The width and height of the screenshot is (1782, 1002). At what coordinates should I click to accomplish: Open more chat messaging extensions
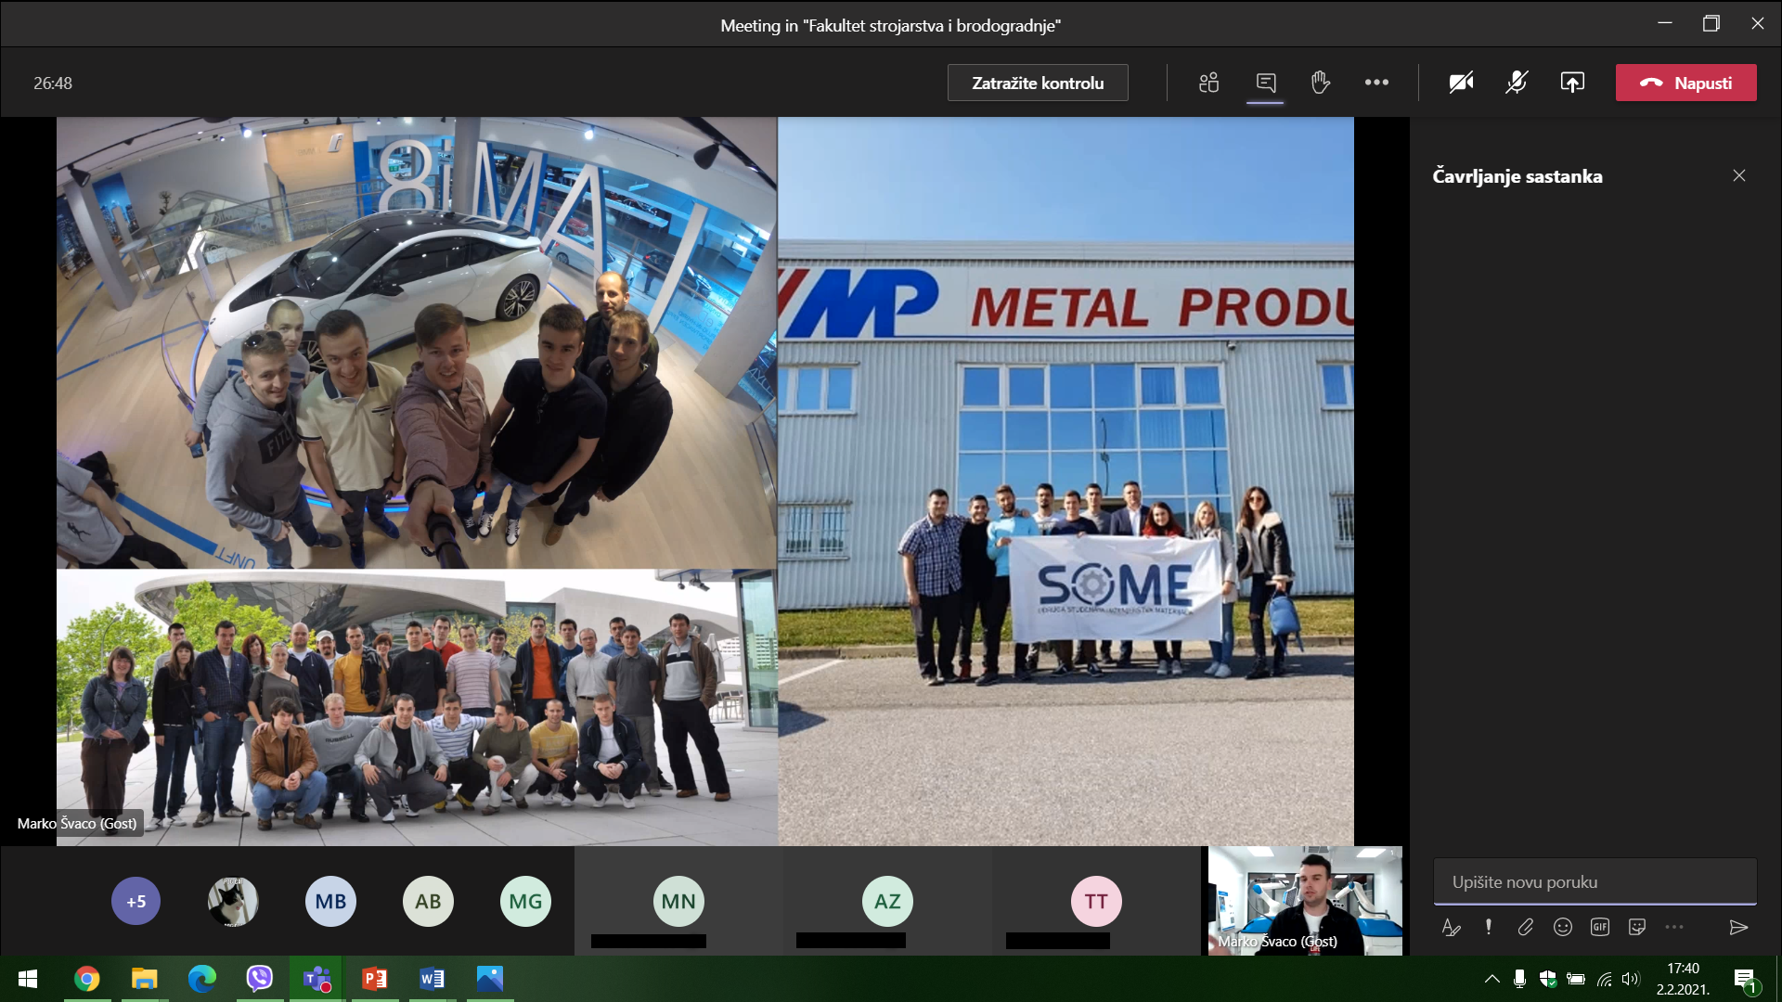click(x=1673, y=927)
